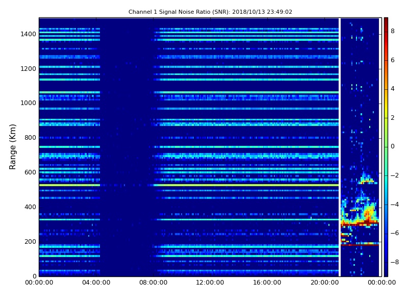Click the dark red top of the colorbar
The width and height of the screenshot is (408, 306).
[386, 22]
